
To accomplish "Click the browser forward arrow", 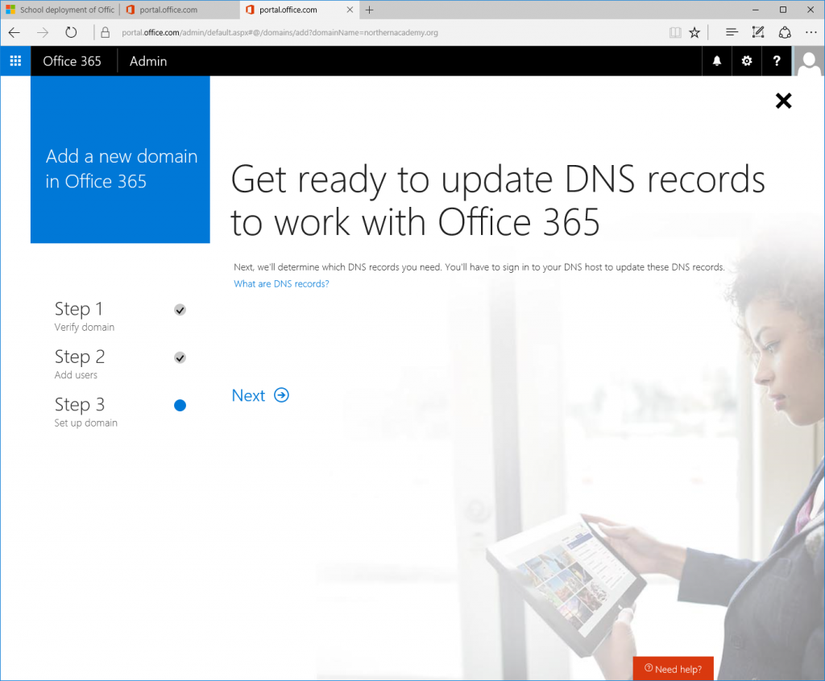I will (x=43, y=33).
